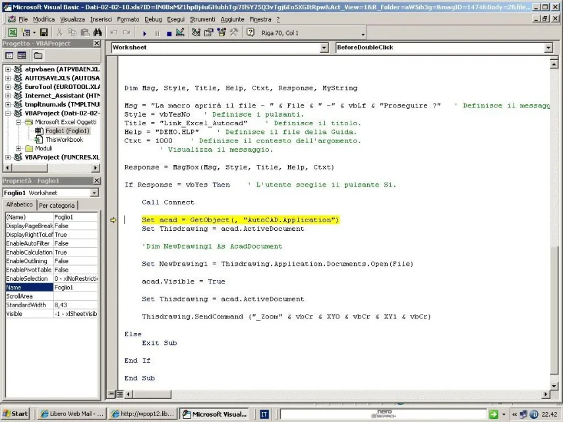Open the toolbar options dropdown arrow
Viewport: 563px width, 422px height.
pos(363,34)
